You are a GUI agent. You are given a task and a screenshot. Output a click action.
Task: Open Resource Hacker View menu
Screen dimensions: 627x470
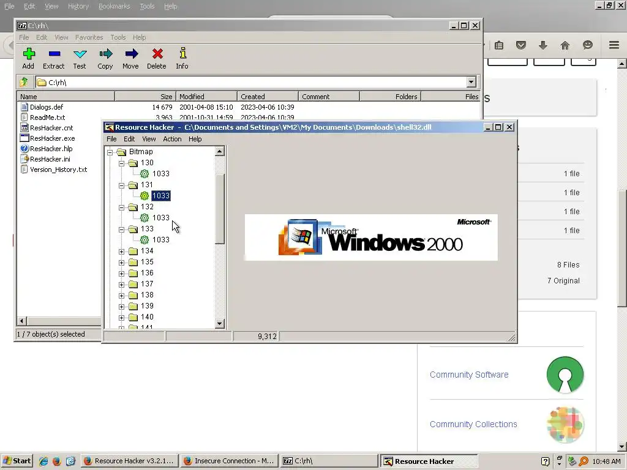pyautogui.click(x=149, y=139)
